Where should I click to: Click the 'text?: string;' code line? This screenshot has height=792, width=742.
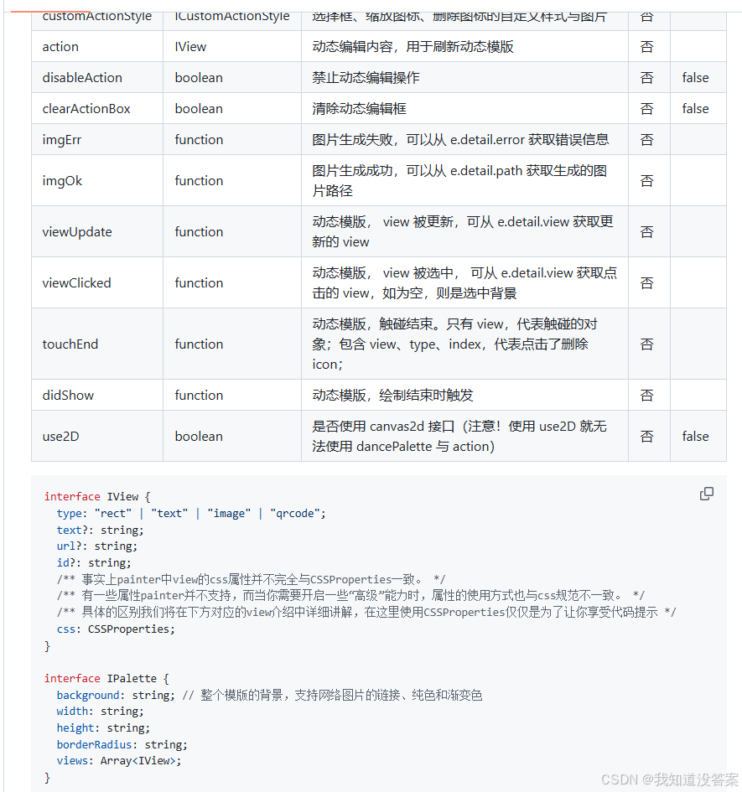(100, 530)
